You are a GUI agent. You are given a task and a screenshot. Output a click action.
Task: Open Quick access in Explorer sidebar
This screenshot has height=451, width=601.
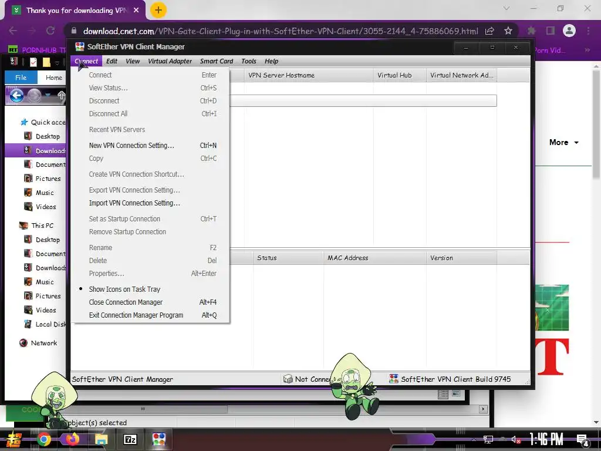pos(43,122)
